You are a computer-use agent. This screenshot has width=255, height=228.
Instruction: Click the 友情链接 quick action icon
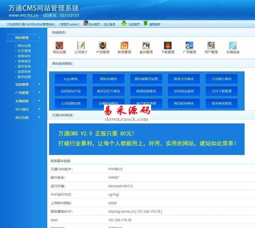pyautogui.click(x=233, y=46)
